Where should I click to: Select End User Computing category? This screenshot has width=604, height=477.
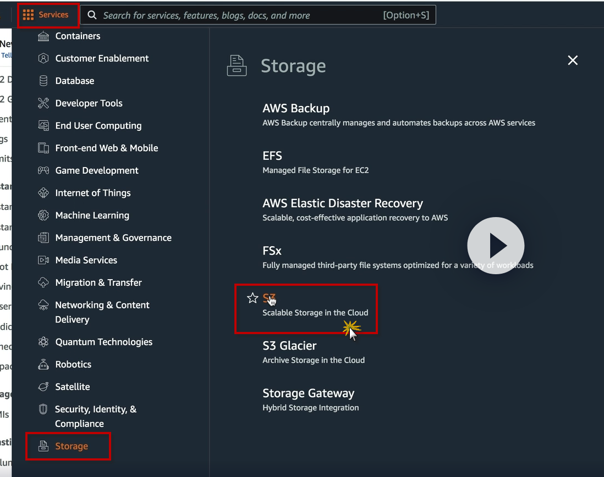coord(98,126)
